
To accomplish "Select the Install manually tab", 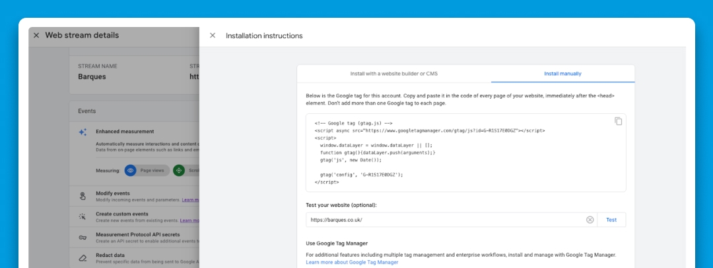I will coord(562,74).
